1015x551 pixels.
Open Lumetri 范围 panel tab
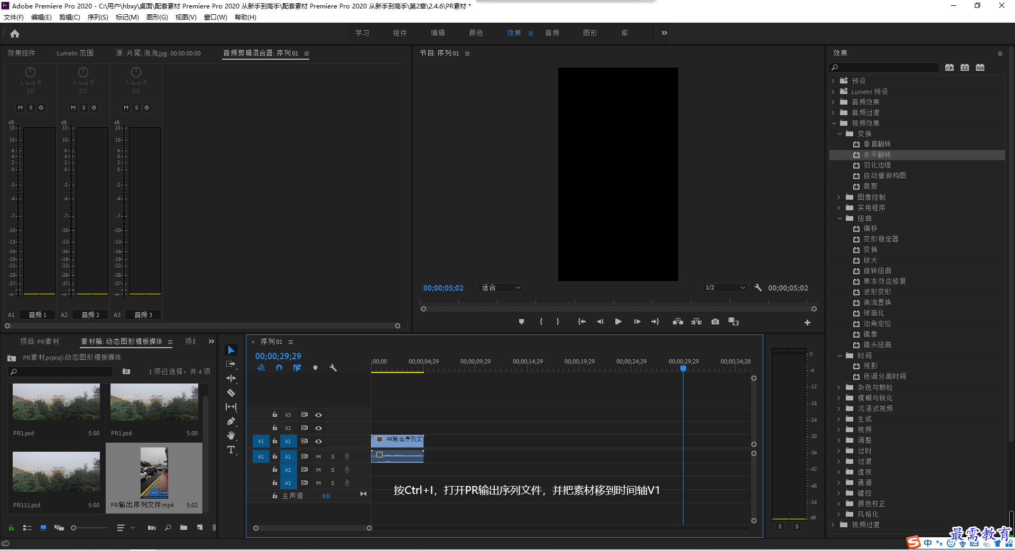pos(75,53)
